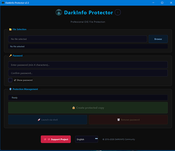
Task: Click the key icon beside Password heading
Action: coord(11,56)
